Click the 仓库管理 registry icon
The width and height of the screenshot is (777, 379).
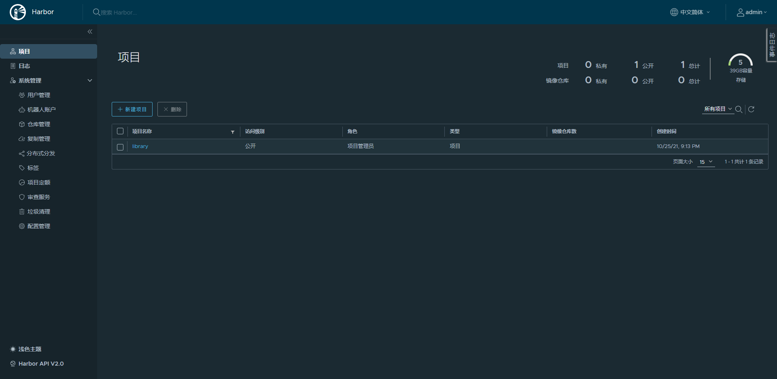click(x=22, y=124)
